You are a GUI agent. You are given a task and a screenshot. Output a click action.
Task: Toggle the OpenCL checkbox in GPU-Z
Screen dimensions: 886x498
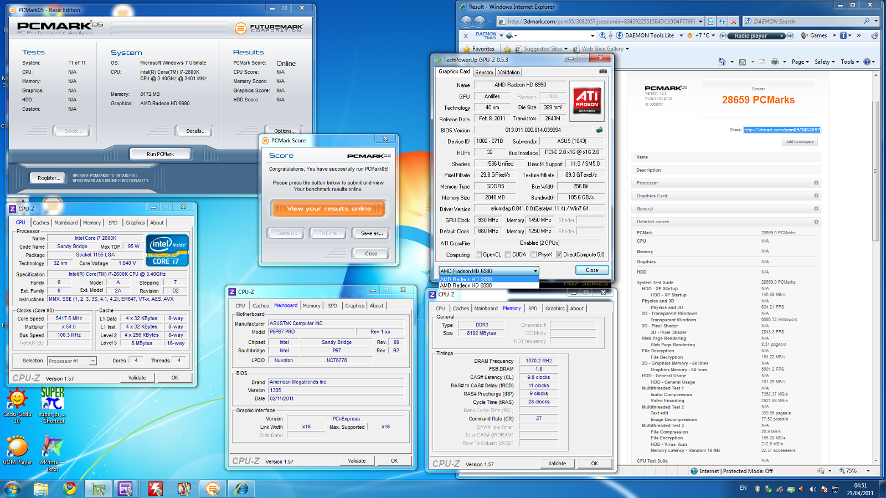479,255
